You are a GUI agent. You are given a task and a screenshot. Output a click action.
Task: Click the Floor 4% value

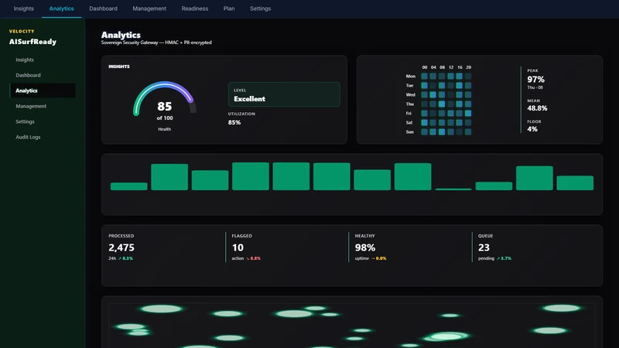[532, 129]
